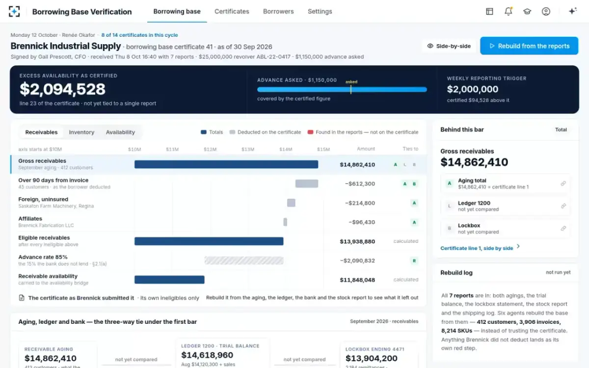Click L badge beside Ledger 1200
The height and width of the screenshot is (368, 589).
tap(449, 206)
